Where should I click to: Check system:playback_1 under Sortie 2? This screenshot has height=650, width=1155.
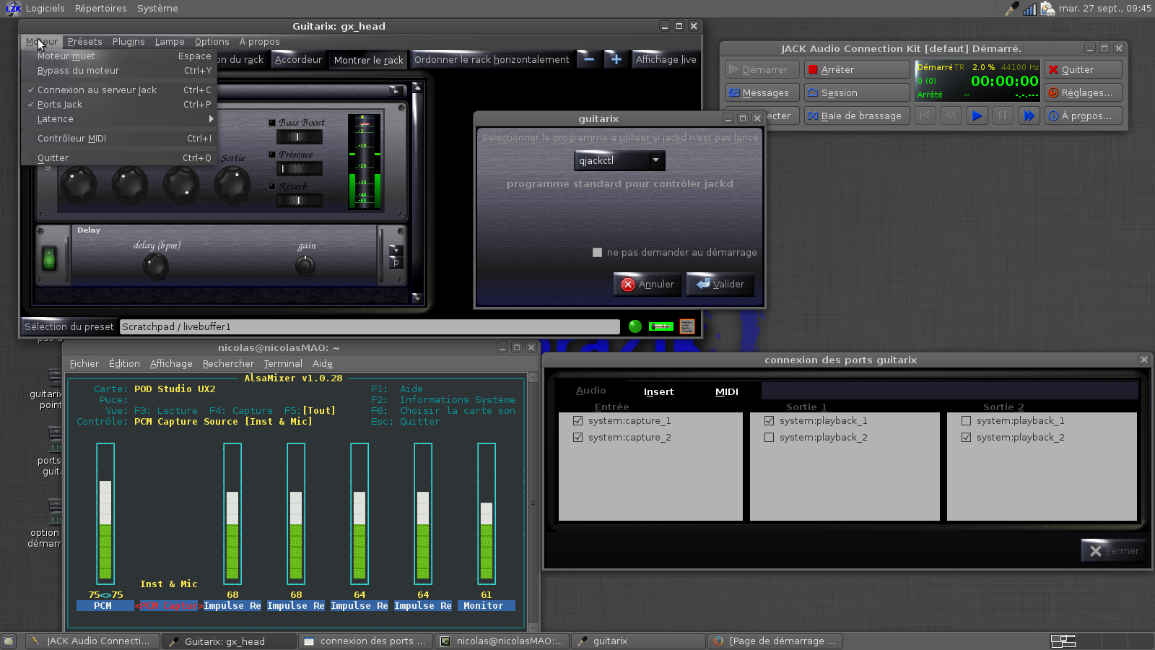966,420
